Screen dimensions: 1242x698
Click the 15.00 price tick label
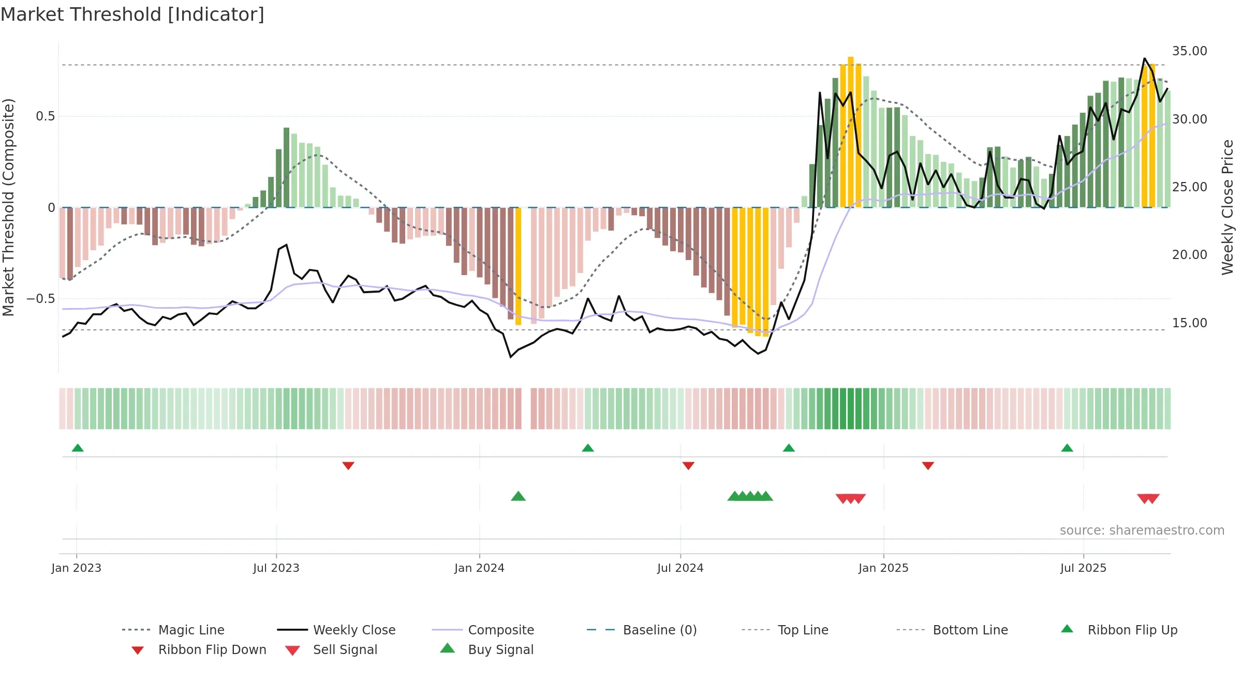pyautogui.click(x=1190, y=323)
